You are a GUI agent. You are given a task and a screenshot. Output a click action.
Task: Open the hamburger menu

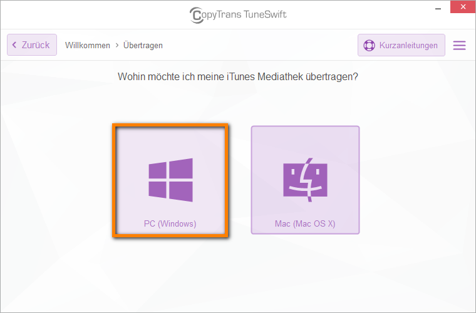click(x=459, y=45)
